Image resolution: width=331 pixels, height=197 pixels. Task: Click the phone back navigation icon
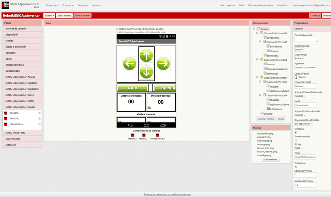pos(130,125)
